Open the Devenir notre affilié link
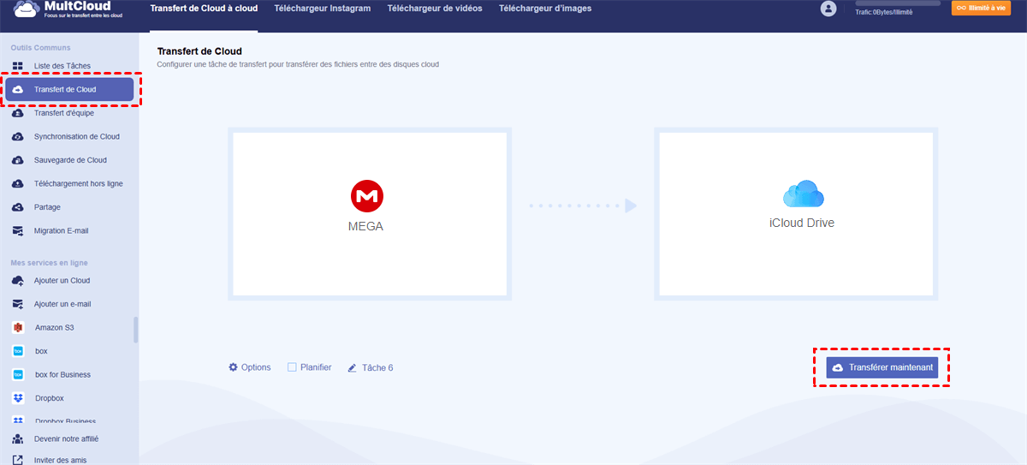 coord(66,438)
